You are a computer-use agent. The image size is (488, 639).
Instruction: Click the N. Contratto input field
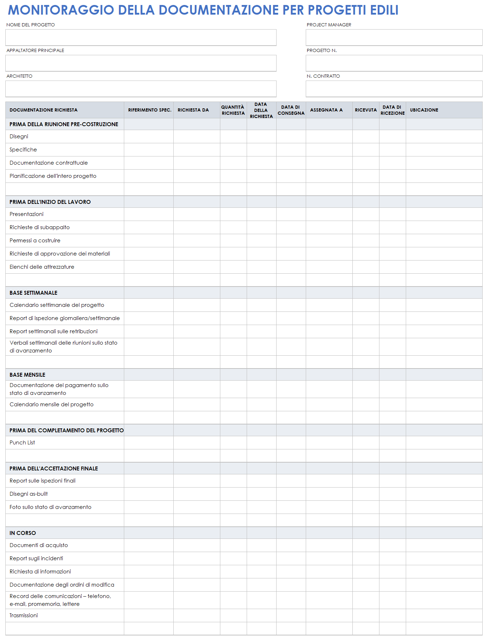(394, 89)
